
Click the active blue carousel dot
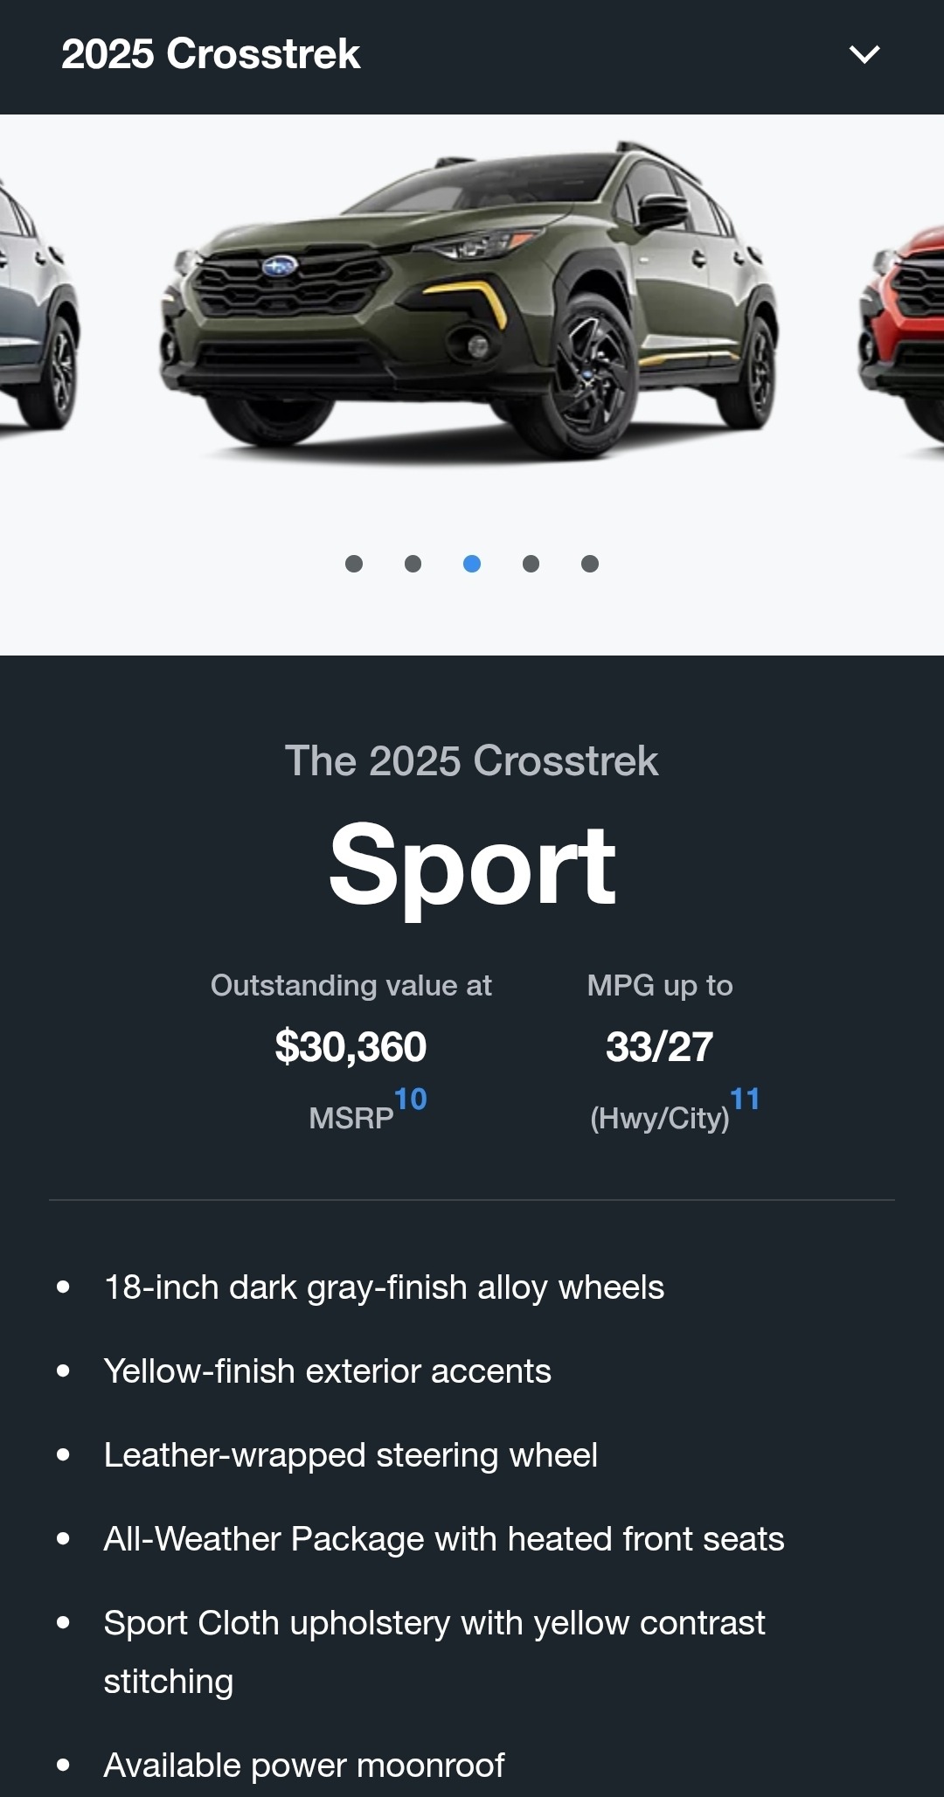(472, 564)
